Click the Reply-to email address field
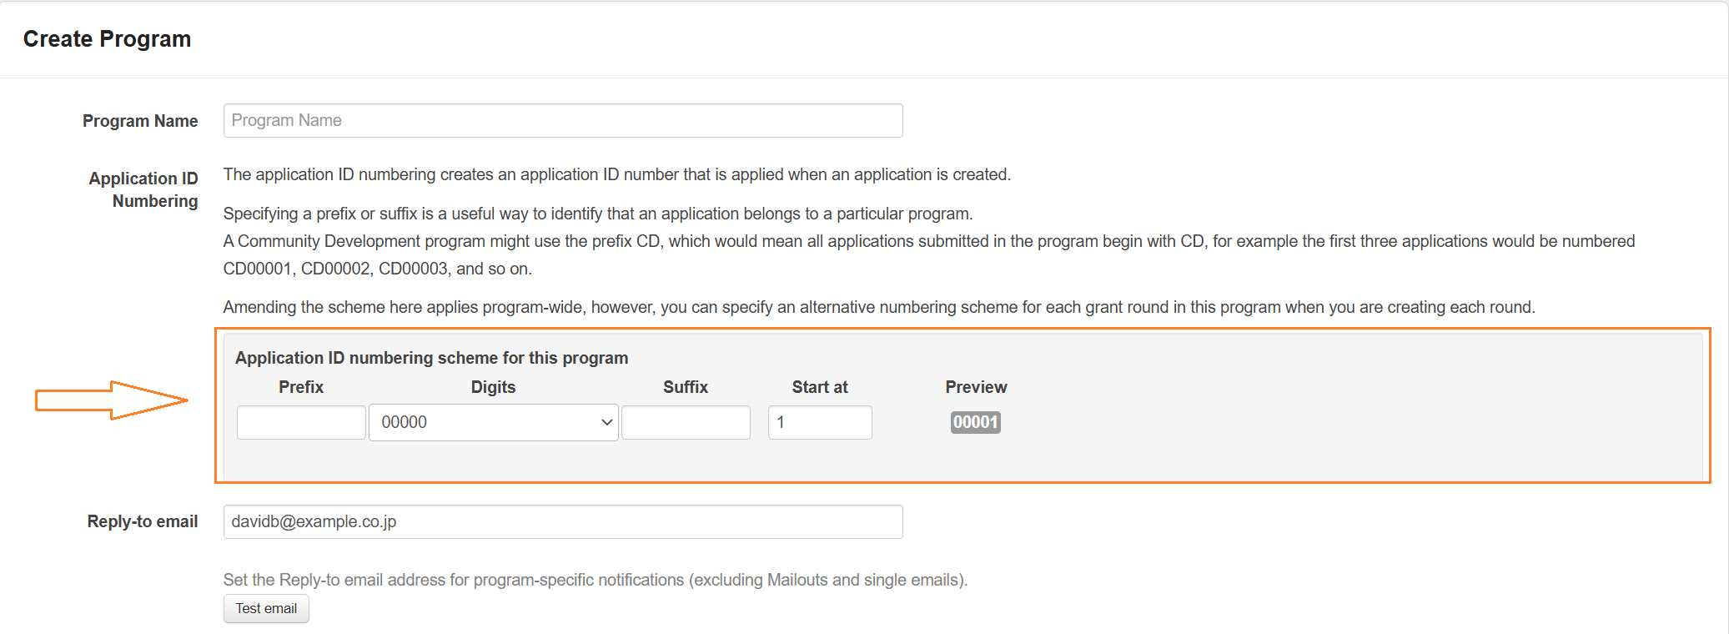Viewport: 1729px width, 634px height. (x=562, y=522)
